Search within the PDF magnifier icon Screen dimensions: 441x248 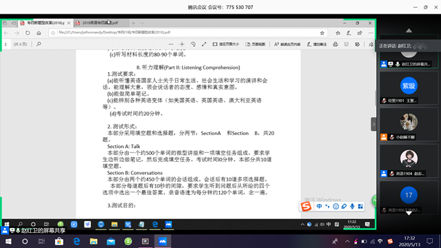tap(39, 44)
